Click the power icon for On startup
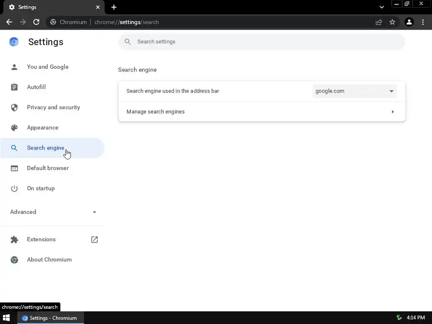432x324 pixels. [14, 189]
